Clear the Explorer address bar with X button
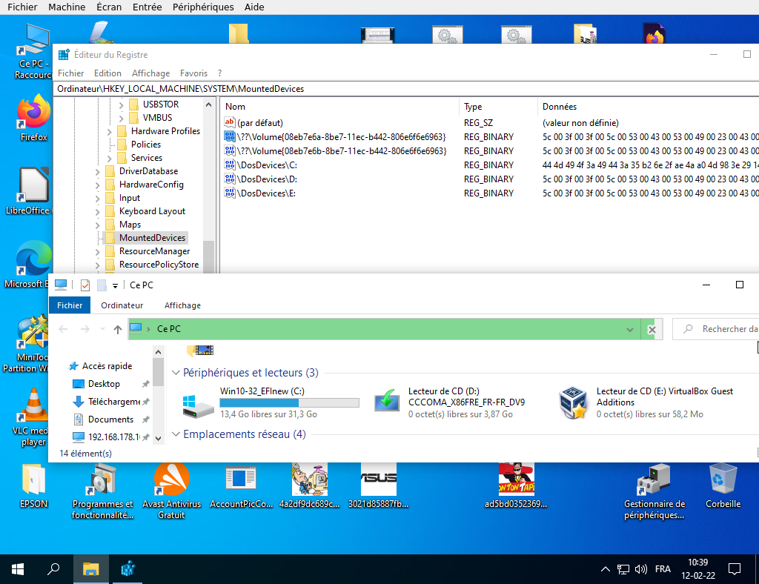Screen dimensions: 759x584 tap(652, 330)
